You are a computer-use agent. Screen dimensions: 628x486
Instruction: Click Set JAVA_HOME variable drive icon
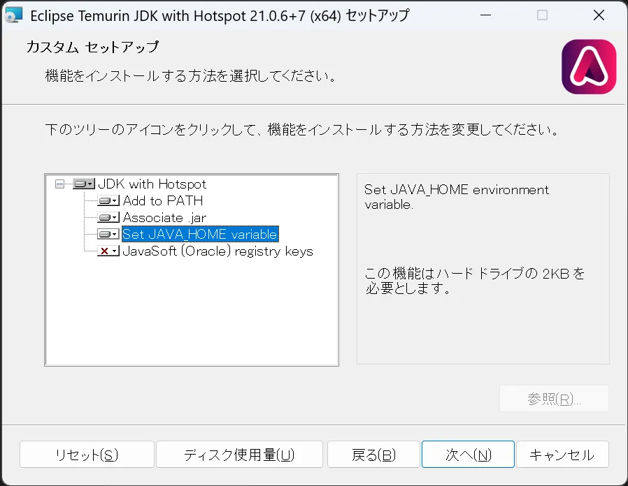pyautogui.click(x=108, y=235)
